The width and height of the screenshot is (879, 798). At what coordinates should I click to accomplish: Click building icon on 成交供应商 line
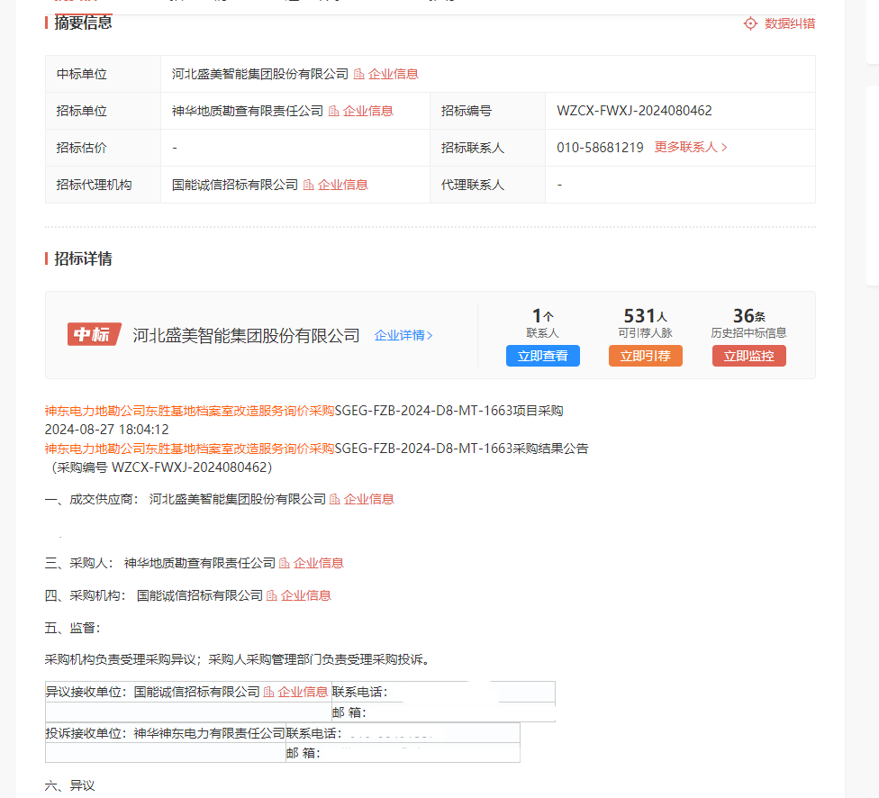coord(335,499)
